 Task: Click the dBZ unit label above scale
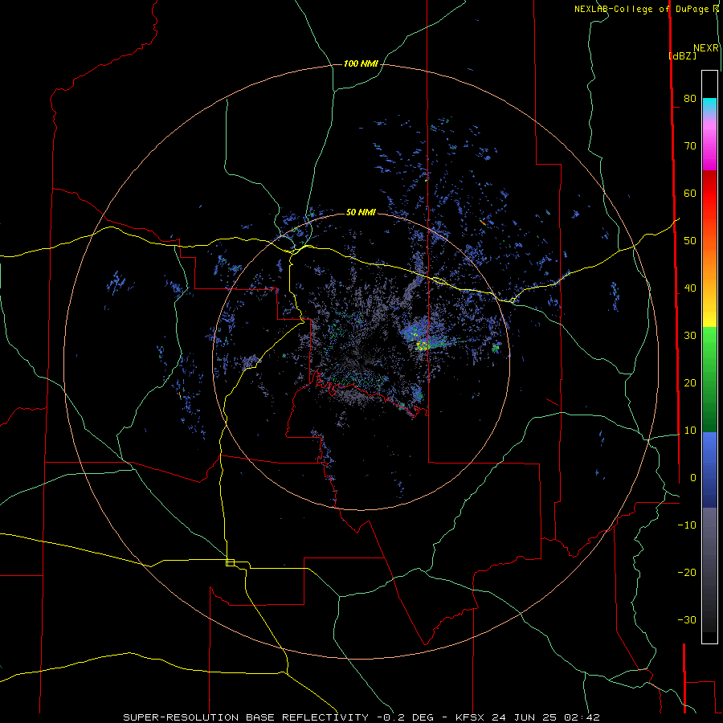682,55
